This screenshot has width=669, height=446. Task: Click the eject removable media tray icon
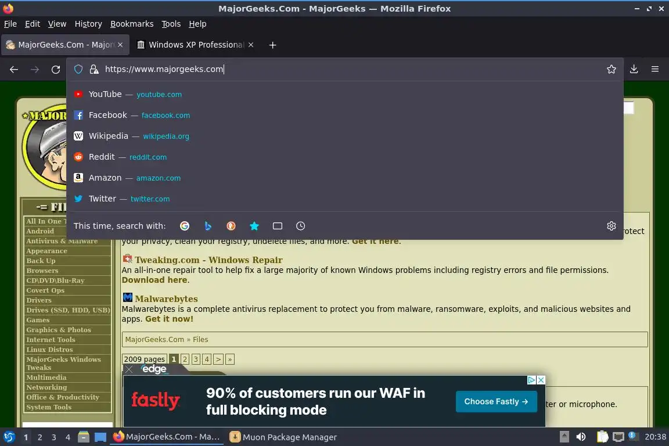click(564, 437)
